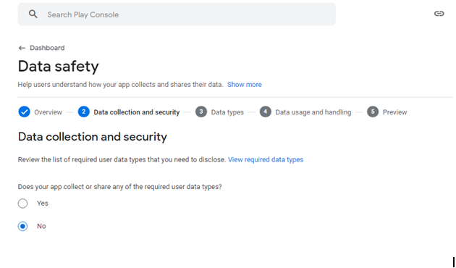This screenshot has width=456, height=268.
Task: Copy page link using chain icon
Action: [x=439, y=14]
